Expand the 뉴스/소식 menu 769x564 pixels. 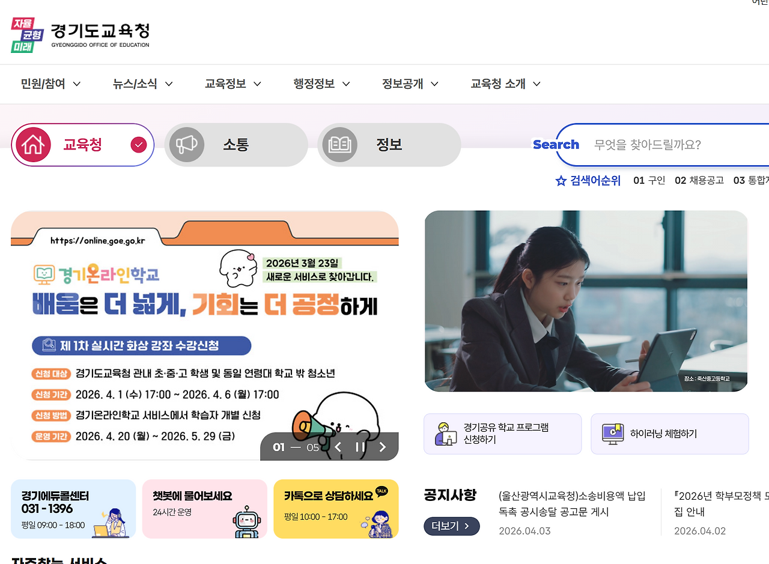[x=143, y=84]
